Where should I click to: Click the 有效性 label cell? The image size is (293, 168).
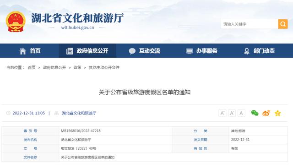click(201, 149)
